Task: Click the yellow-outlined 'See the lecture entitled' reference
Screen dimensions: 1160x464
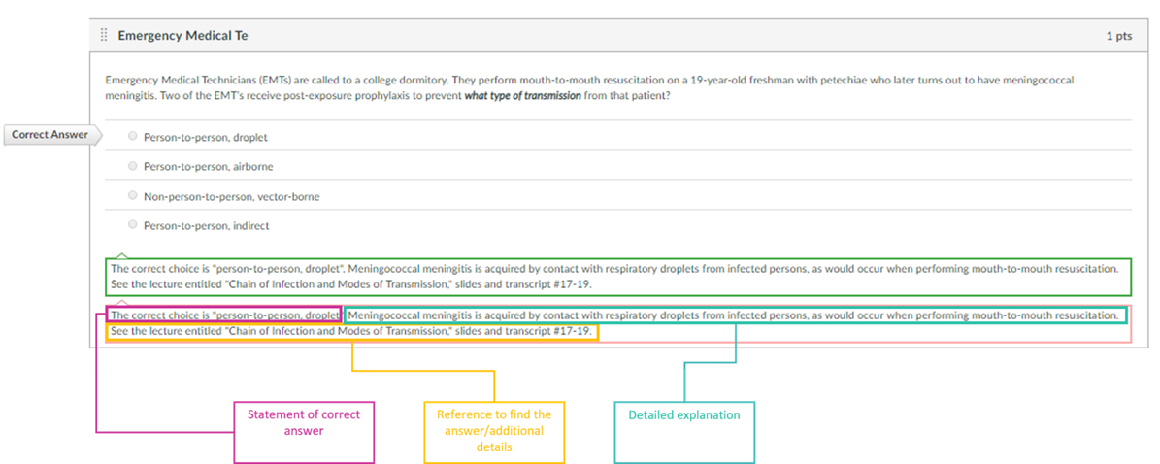Action: tap(351, 332)
